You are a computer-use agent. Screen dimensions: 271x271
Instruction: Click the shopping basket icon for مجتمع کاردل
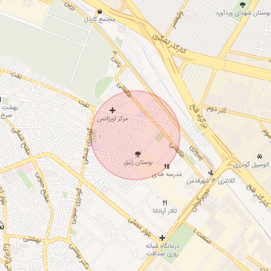pyautogui.click(x=100, y=12)
